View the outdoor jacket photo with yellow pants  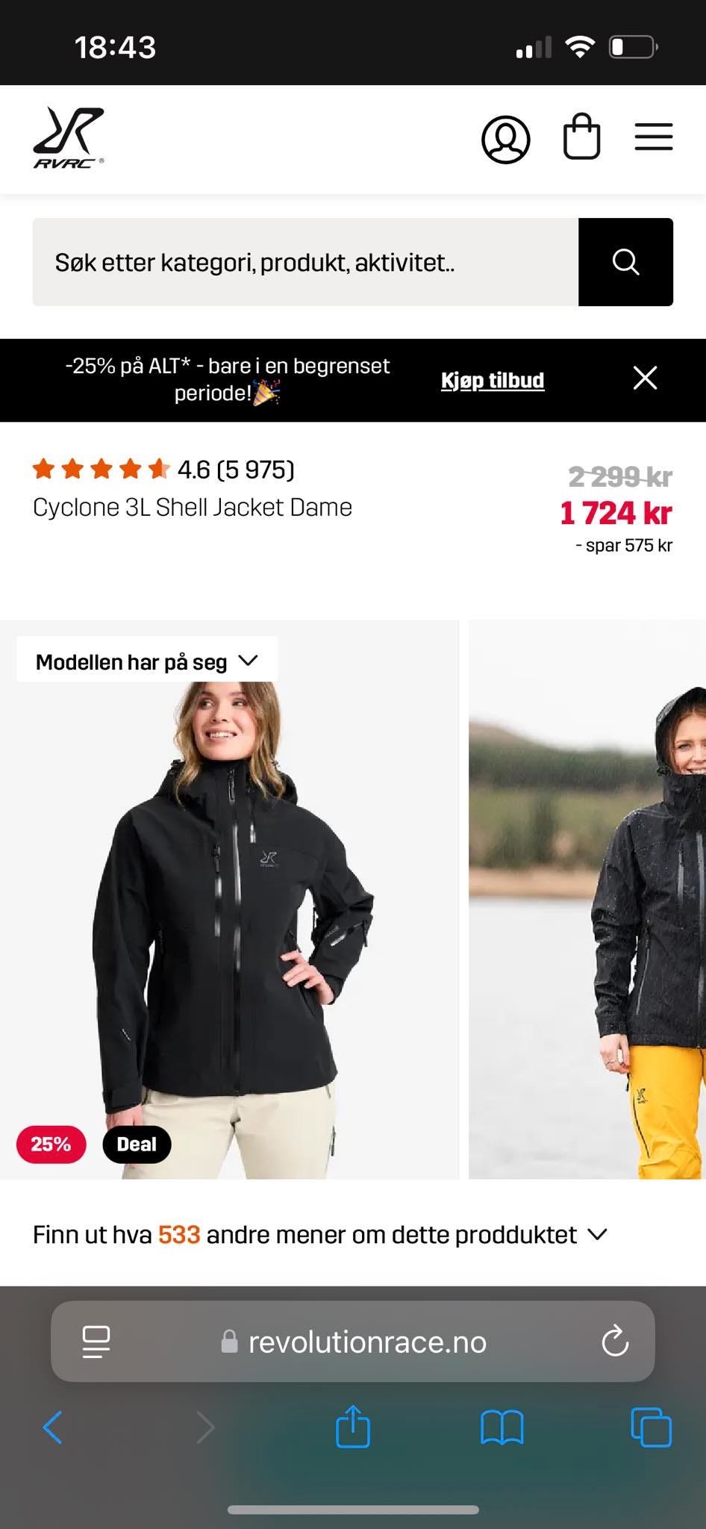(x=587, y=900)
